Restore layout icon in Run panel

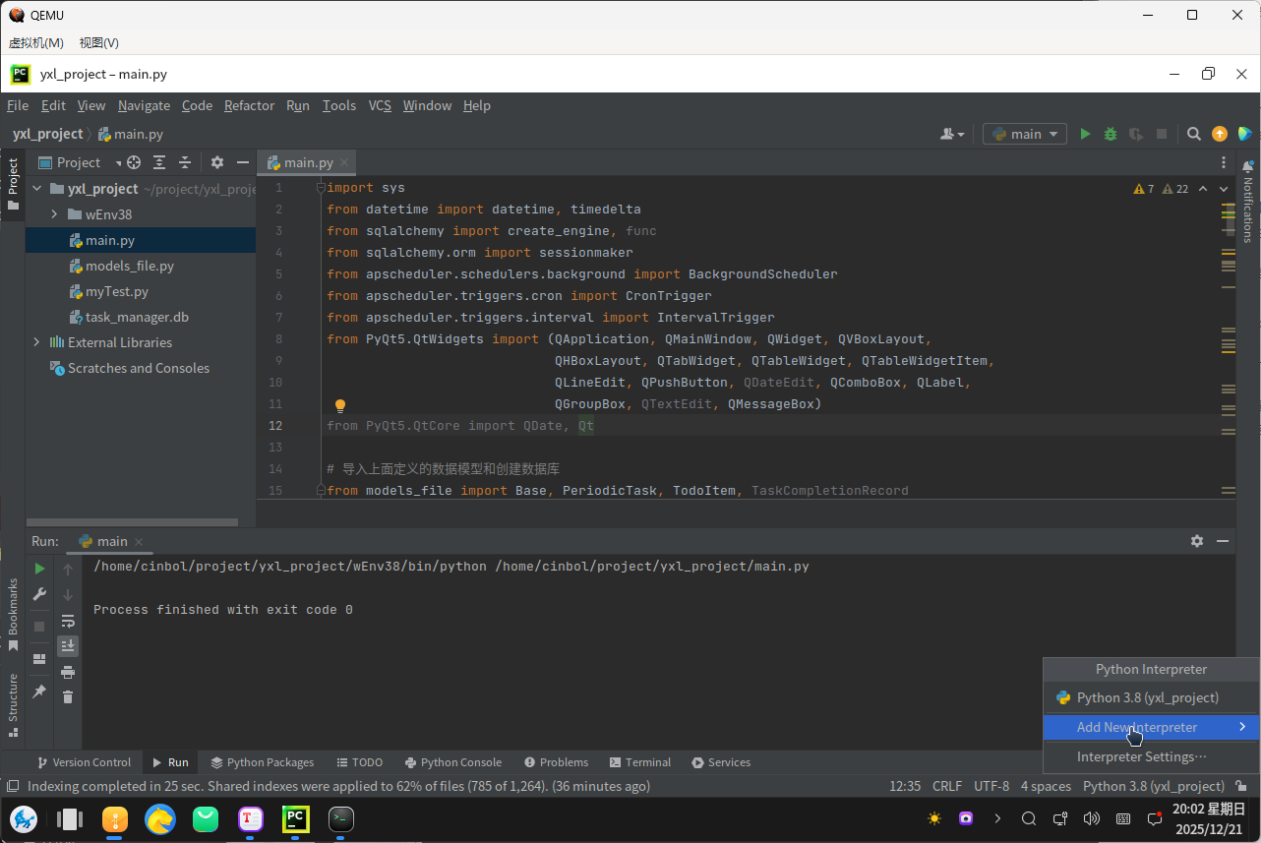click(39, 659)
